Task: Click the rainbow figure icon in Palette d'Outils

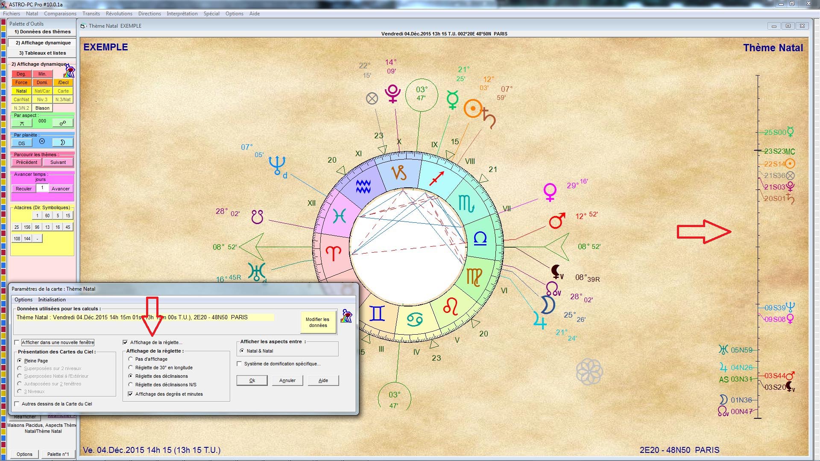Action: [x=70, y=70]
